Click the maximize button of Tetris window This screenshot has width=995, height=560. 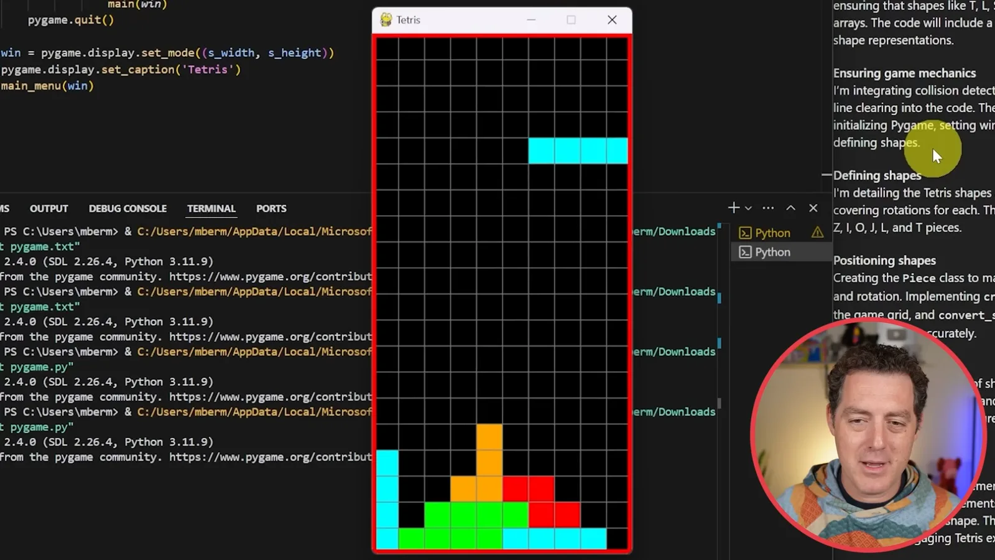click(x=571, y=20)
